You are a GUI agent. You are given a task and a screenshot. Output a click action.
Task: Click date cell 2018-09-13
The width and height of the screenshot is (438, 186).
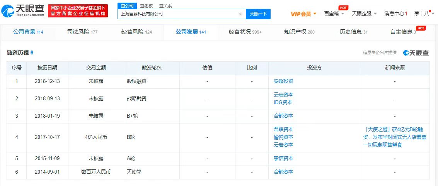tap(47, 99)
